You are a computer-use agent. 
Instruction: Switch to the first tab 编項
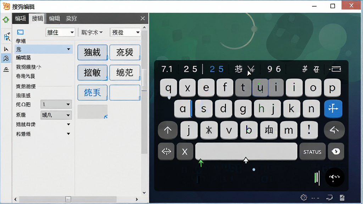point(20,18)
